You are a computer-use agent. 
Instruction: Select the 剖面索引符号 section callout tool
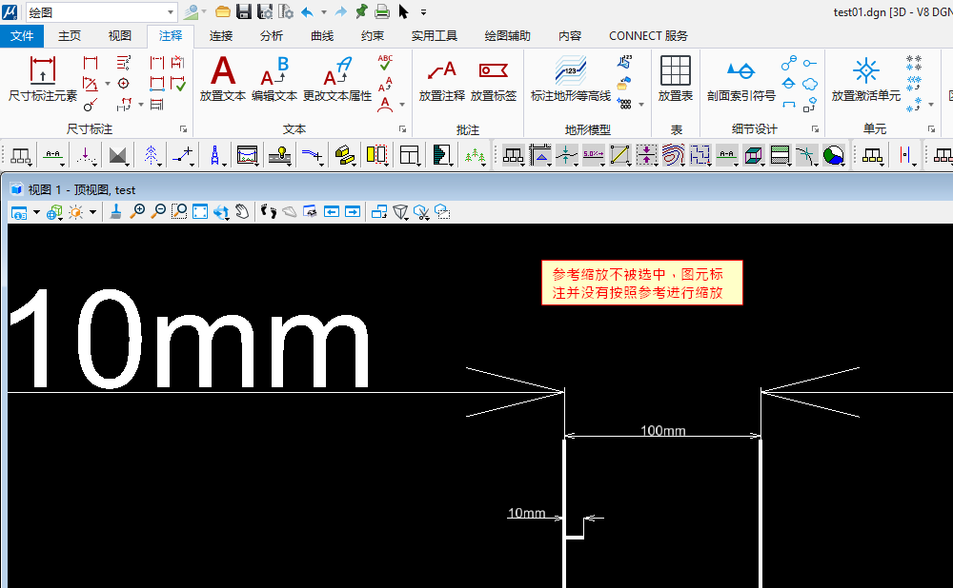(740, 79)
